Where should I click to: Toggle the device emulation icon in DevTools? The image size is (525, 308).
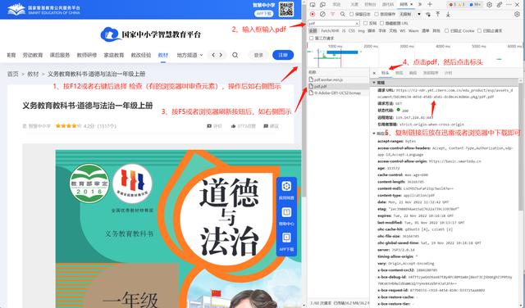pyautogui.click(x=322, y=4)
